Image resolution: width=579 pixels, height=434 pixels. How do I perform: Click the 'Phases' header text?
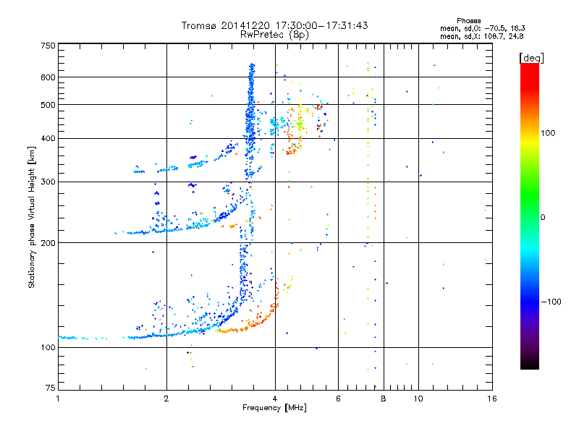coord(468,21)
